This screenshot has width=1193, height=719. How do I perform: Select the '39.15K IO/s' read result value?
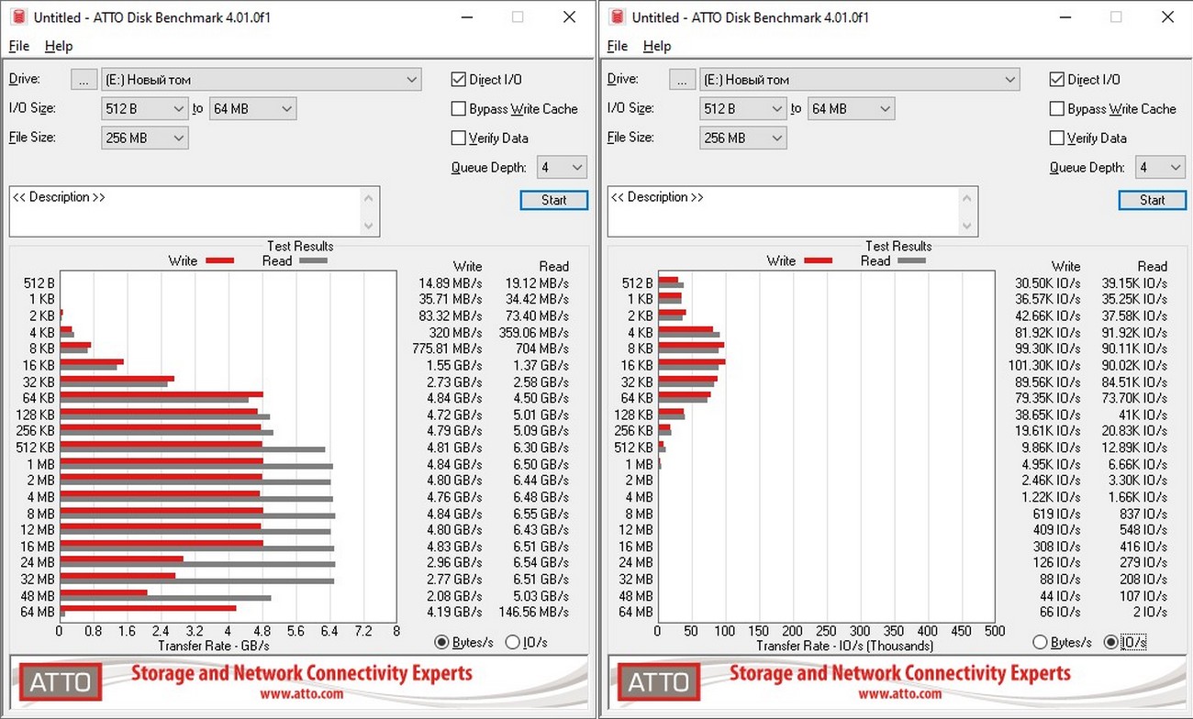1134,283
